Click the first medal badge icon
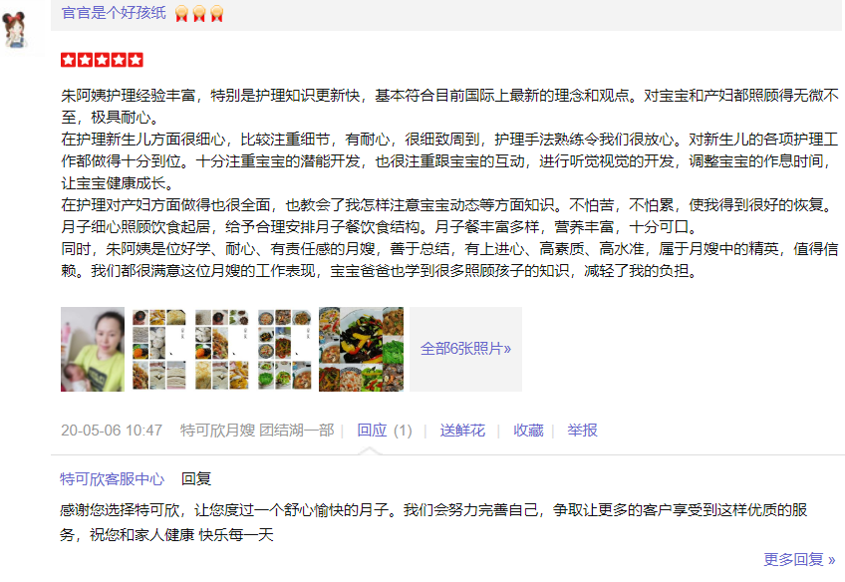Screen dimensions: 845x582 (181, 14)
